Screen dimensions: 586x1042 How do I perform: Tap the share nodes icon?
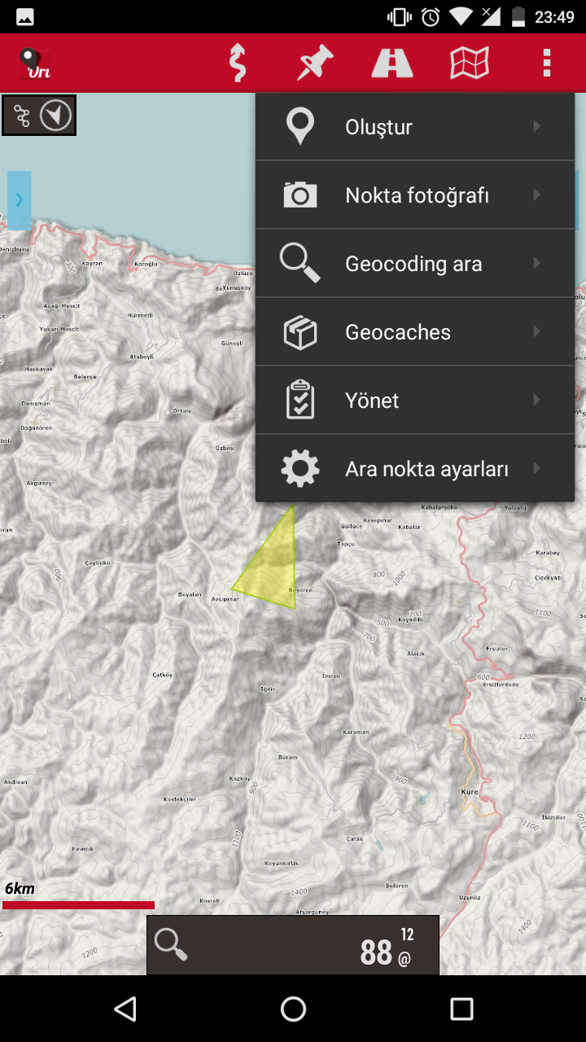pyautogui.click(x=22, y=116)
